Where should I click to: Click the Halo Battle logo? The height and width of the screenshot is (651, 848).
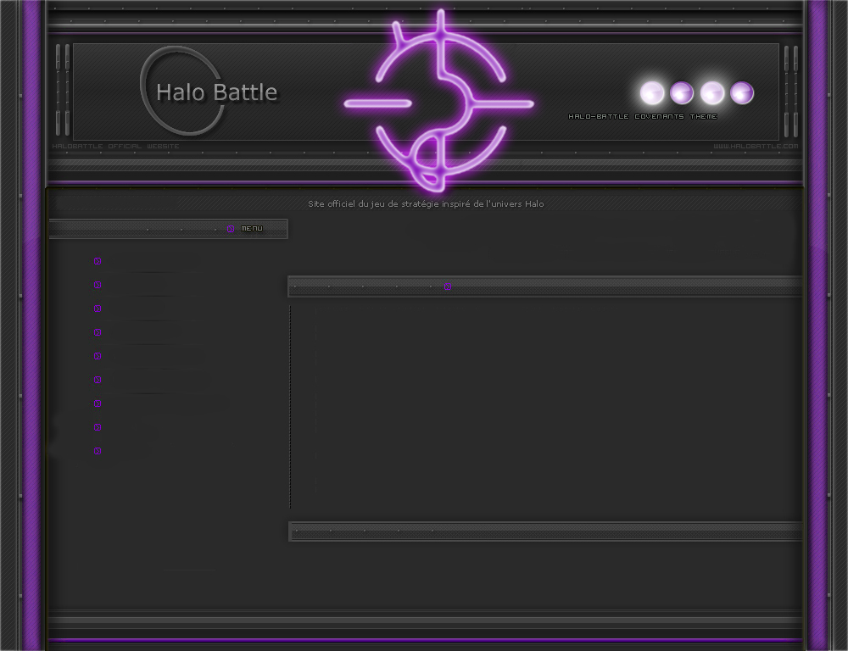tap(209, 91)
